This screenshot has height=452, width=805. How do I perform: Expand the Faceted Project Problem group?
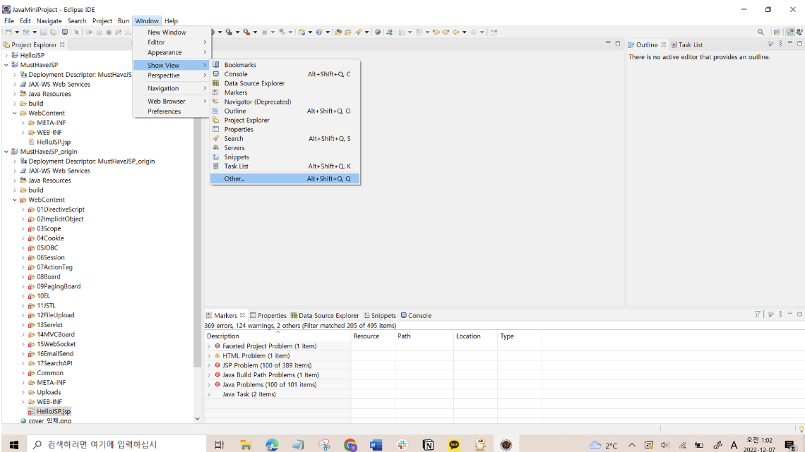[209, 346]
